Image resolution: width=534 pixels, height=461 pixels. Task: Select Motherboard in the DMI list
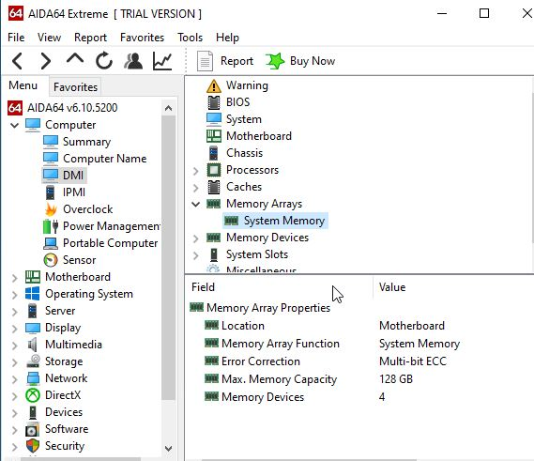[259, 136]
